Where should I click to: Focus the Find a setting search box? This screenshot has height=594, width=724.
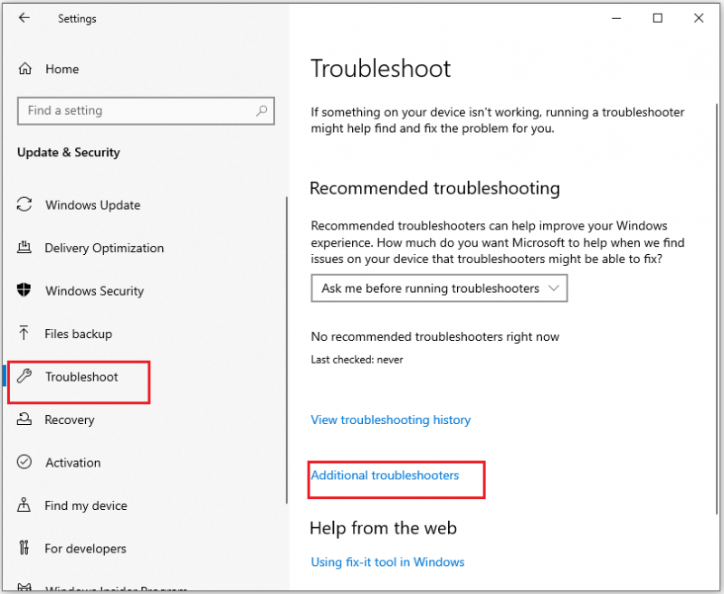coord(146,110)
